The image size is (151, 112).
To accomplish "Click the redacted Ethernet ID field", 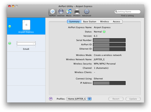I will tap(109, 49).
